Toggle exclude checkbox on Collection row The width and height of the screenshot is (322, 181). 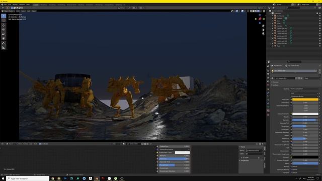click(317, 14)
